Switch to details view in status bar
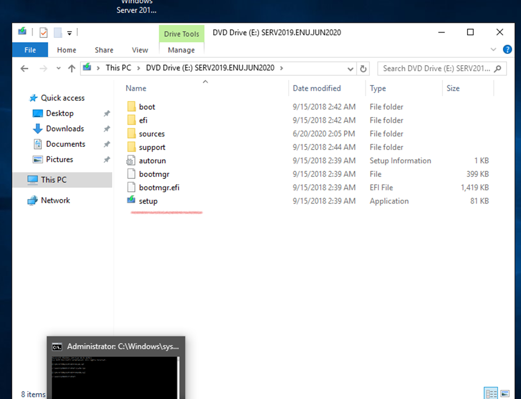521x399 pixels. pyautogui.click(x=491, y=394)
